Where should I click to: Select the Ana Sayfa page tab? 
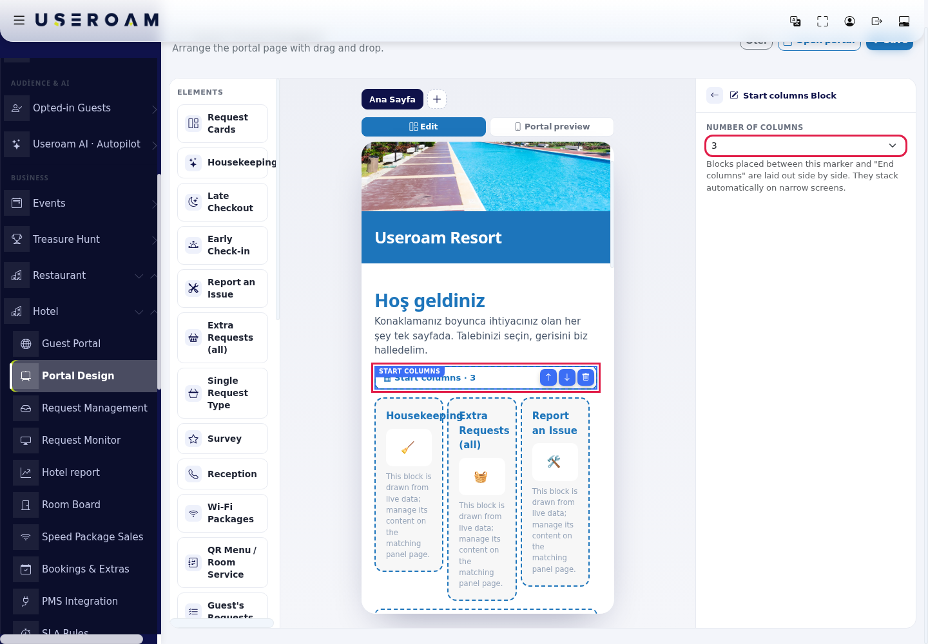click(x=392, y=99)
